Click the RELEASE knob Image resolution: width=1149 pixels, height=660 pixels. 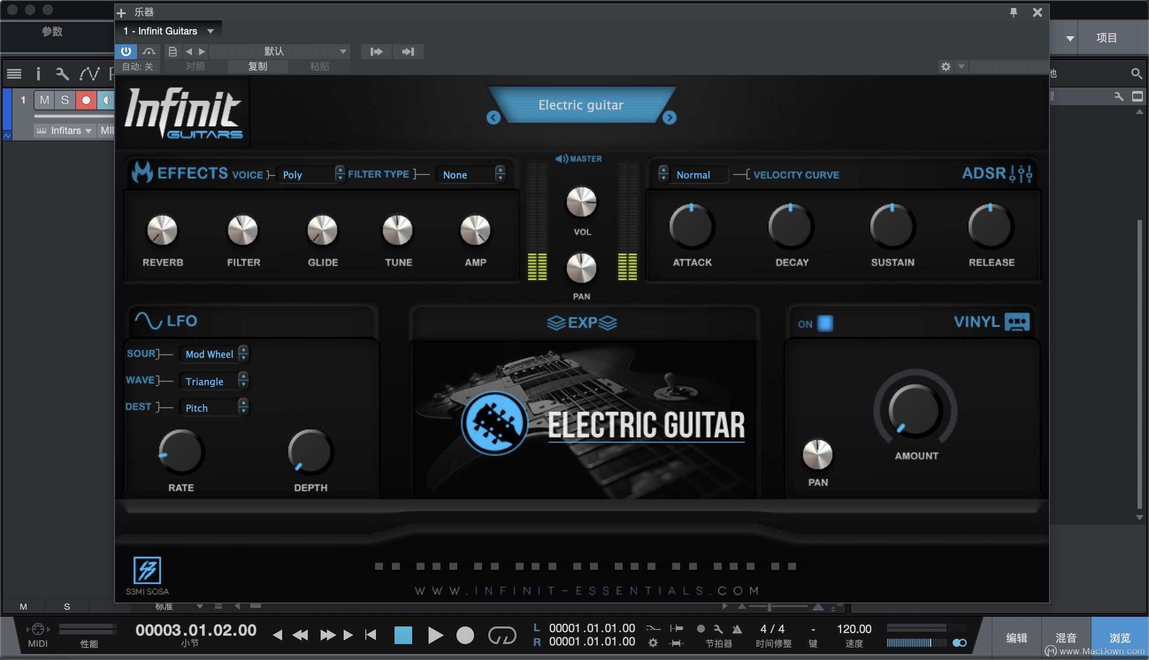click(991, 227)
